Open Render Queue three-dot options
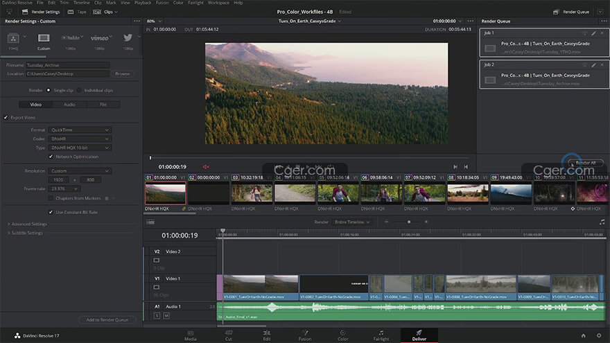The height and width of the screenshot is (343, 610). [x=603, y=21]
